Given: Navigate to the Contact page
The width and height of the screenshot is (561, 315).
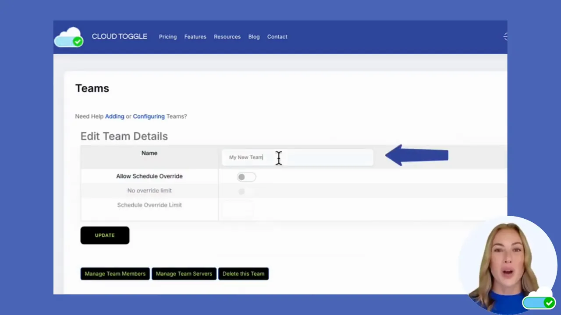Looking at the screenshot, I should [x=277, y=36].
